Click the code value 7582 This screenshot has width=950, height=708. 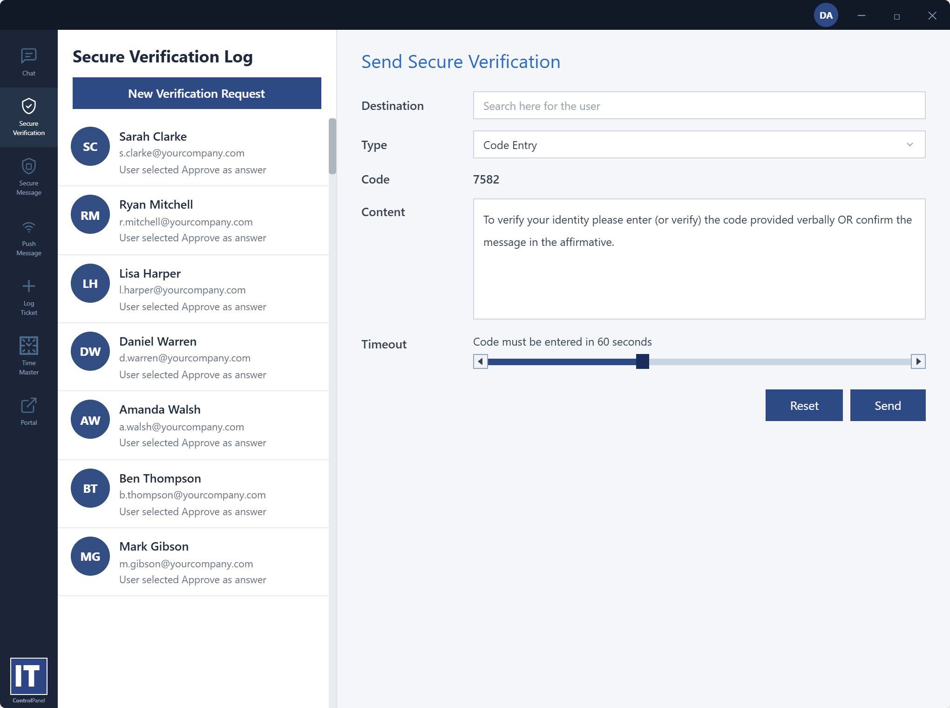[x=486, y=179]
